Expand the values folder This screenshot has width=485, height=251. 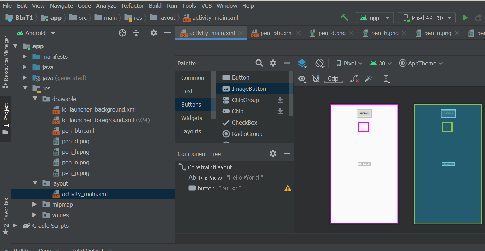tap(34, 215)
